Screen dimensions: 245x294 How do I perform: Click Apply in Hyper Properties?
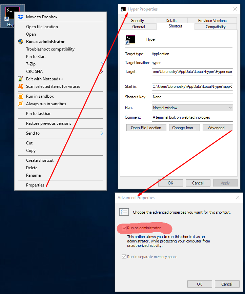point(225,183)
